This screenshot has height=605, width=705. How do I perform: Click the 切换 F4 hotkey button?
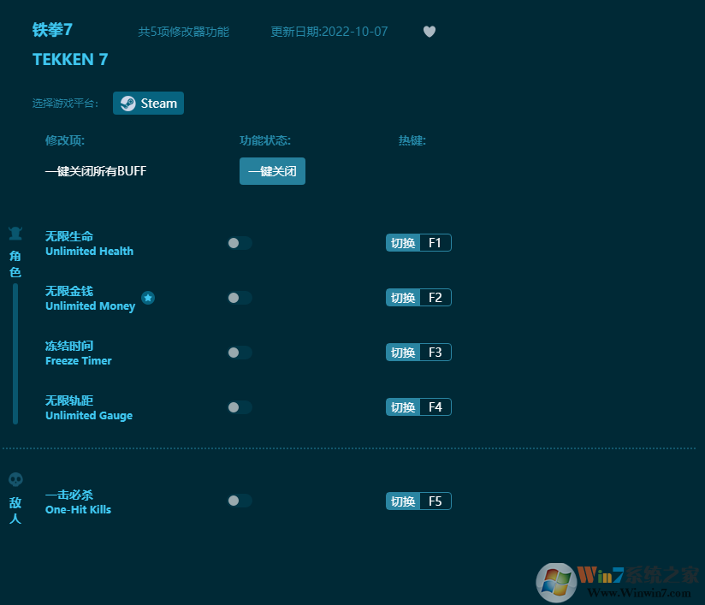[x=418, y=407]
